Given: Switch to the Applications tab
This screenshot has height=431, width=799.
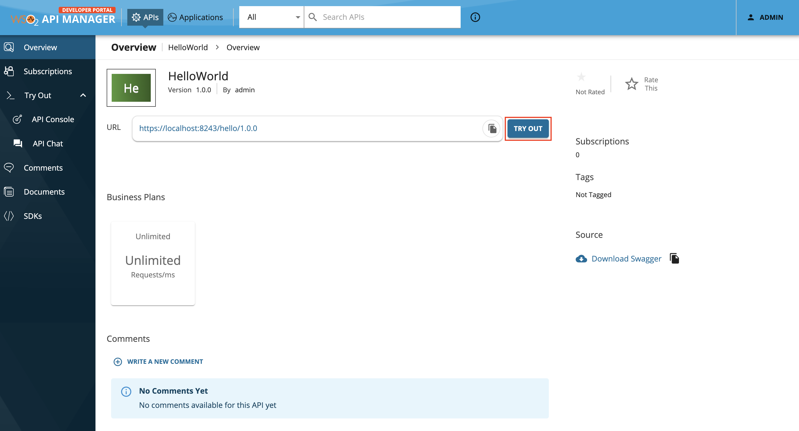Looking at the screenshot, I should 195,17.
